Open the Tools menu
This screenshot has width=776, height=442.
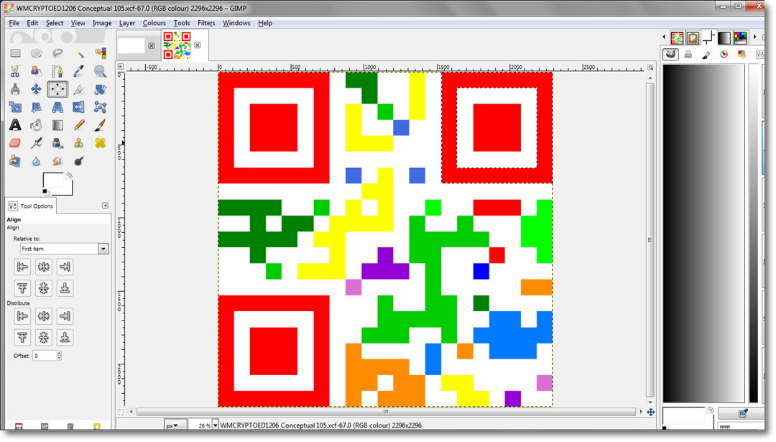pos(182,23)
